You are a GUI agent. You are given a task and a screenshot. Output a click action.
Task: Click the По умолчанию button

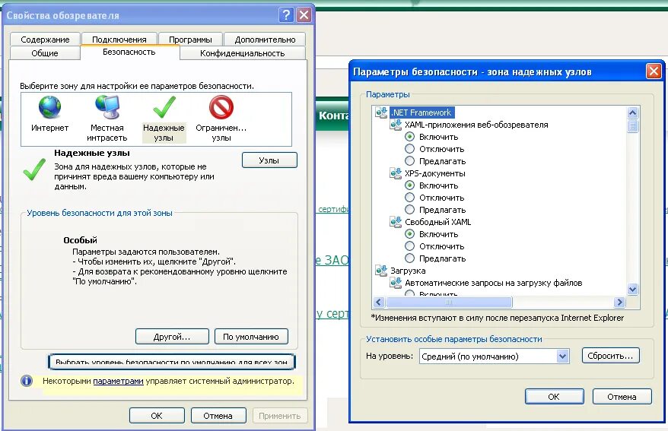[x=251, y=337]
